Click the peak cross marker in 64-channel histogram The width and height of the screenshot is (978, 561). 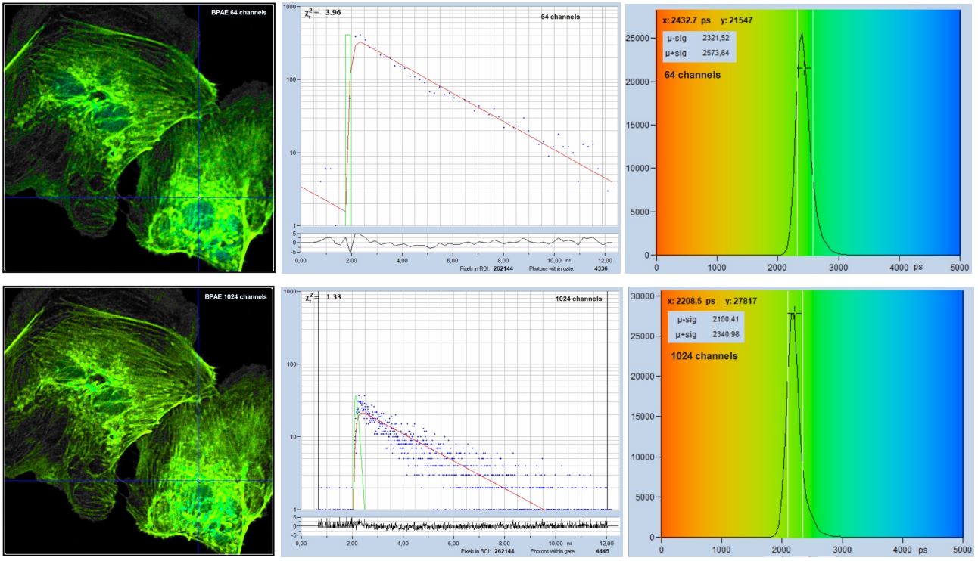coord(803,69)
